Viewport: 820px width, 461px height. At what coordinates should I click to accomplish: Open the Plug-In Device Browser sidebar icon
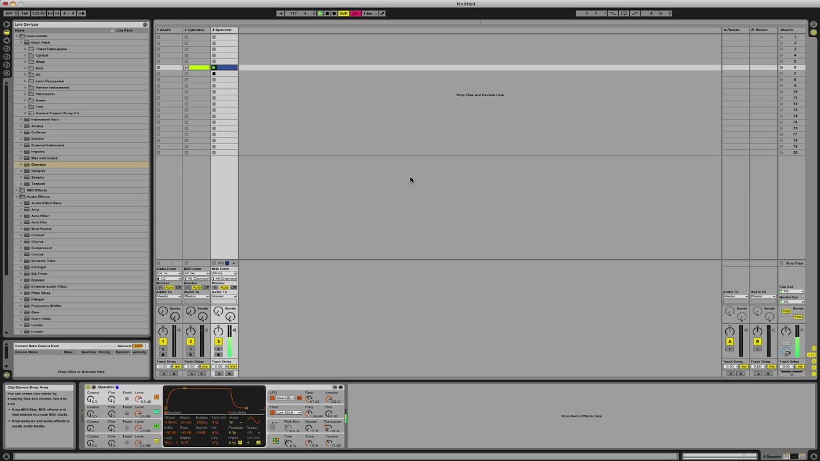pyautogui.click(x=6, y=40)
